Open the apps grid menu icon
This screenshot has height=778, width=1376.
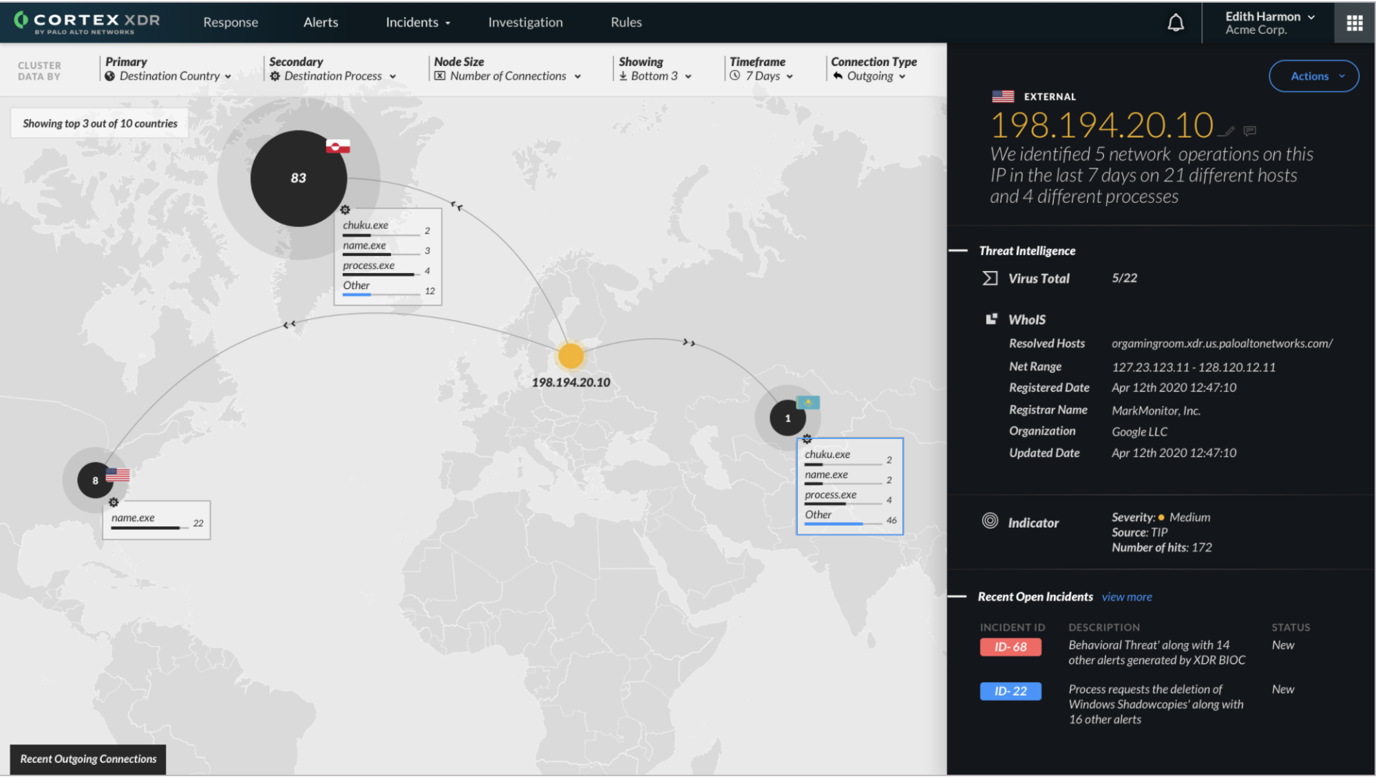1354,23
